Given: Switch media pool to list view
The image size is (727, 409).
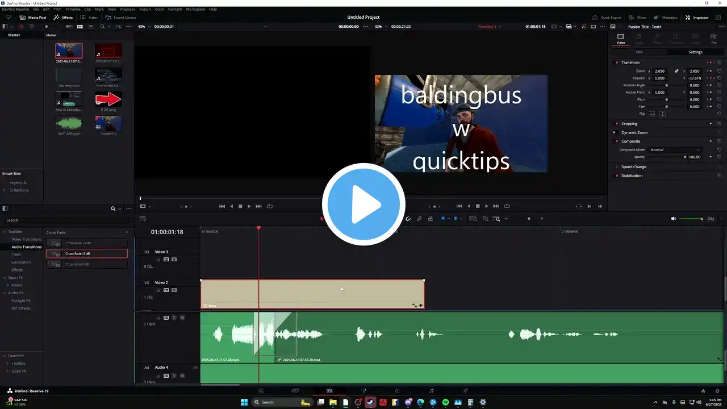Looking at the screenshot, I should tap(90, 27).
